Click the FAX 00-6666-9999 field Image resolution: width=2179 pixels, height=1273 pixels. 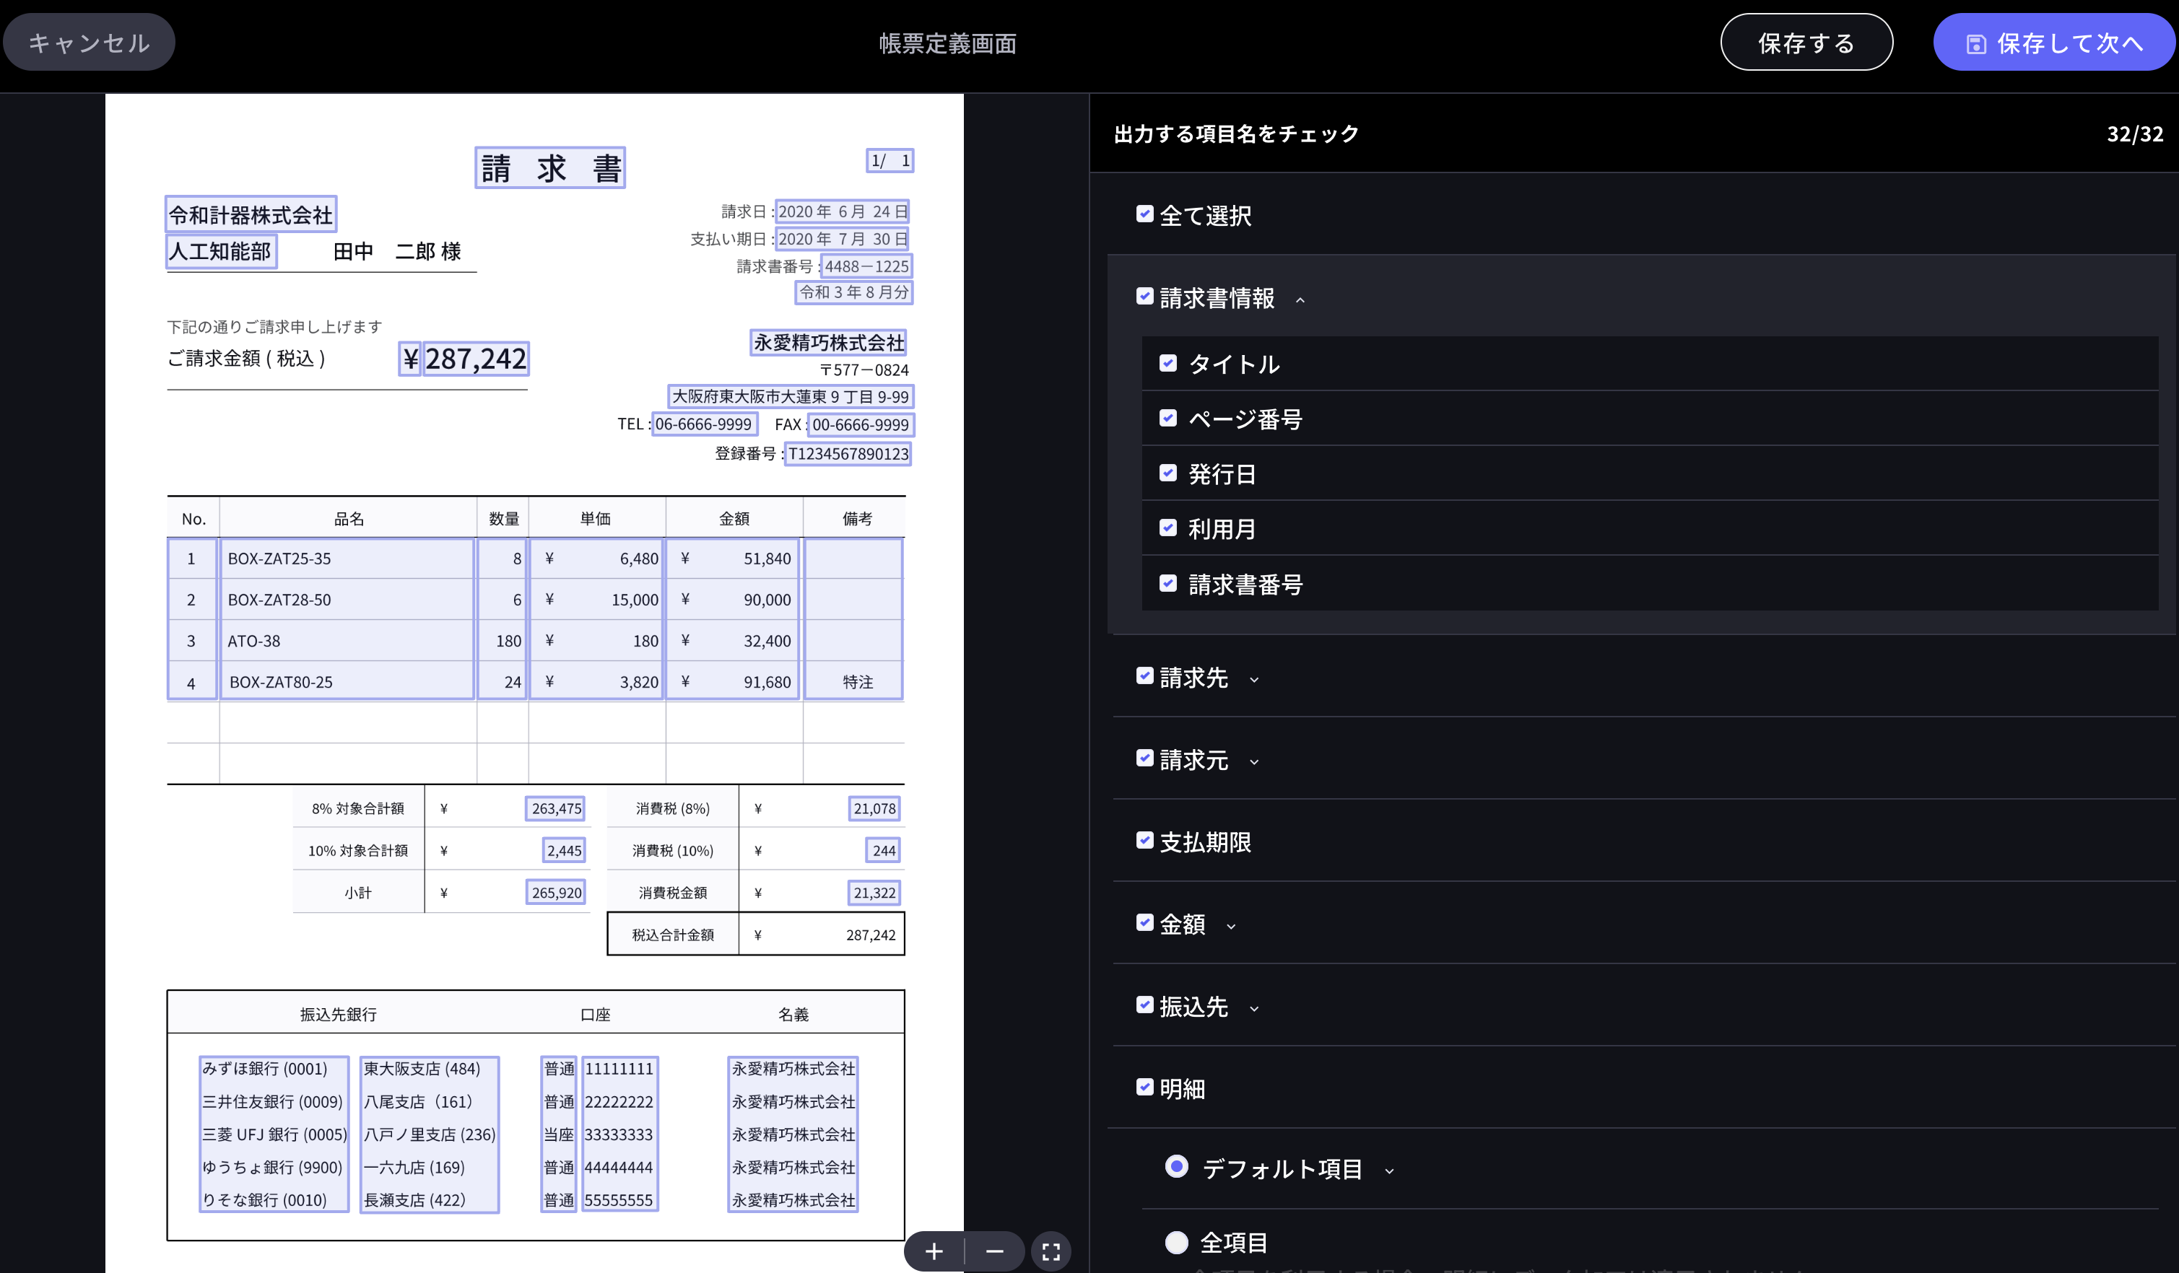(861, 425)
